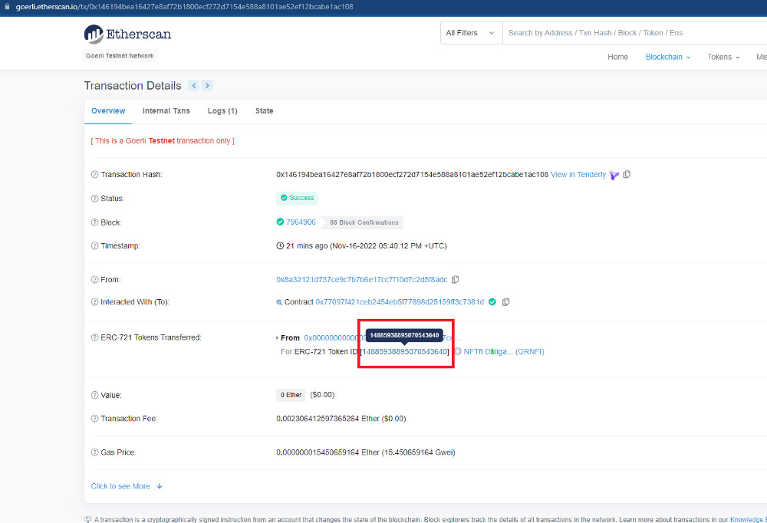The height and width of the screenshot is (523, 767).
Task: Click the verified contract checkmark icon
Action: pos(492,302)
